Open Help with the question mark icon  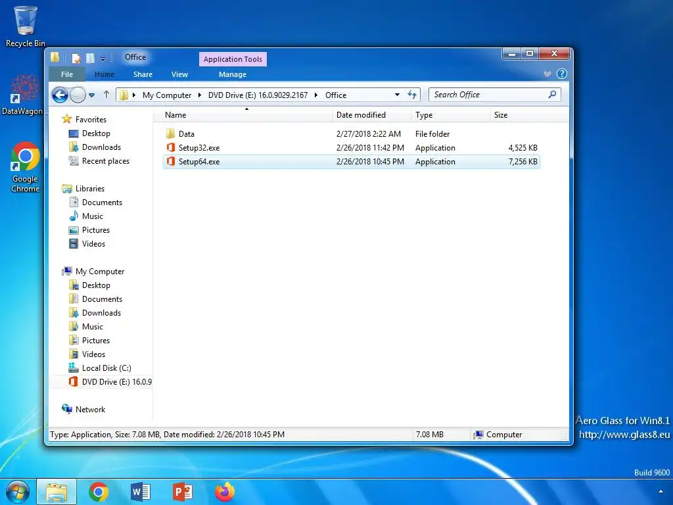point(561,74)
